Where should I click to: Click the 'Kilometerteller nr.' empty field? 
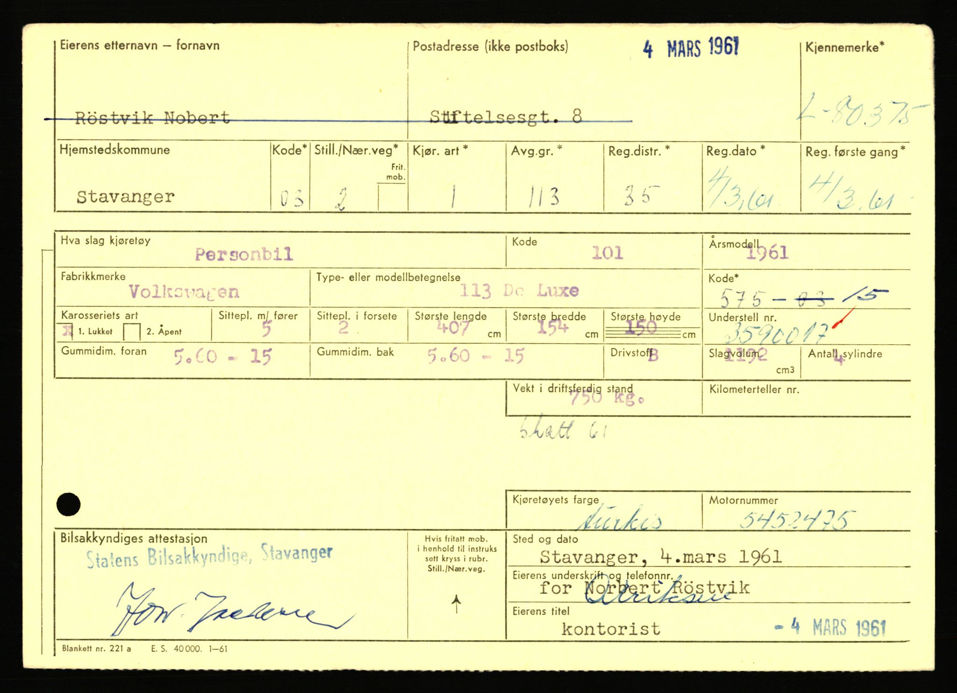tap(806, 398)
